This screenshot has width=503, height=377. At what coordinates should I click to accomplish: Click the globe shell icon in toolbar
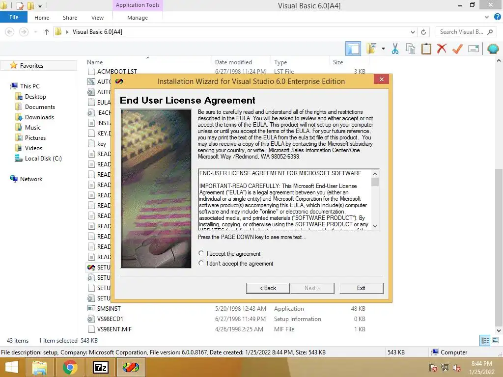point(493,49)
